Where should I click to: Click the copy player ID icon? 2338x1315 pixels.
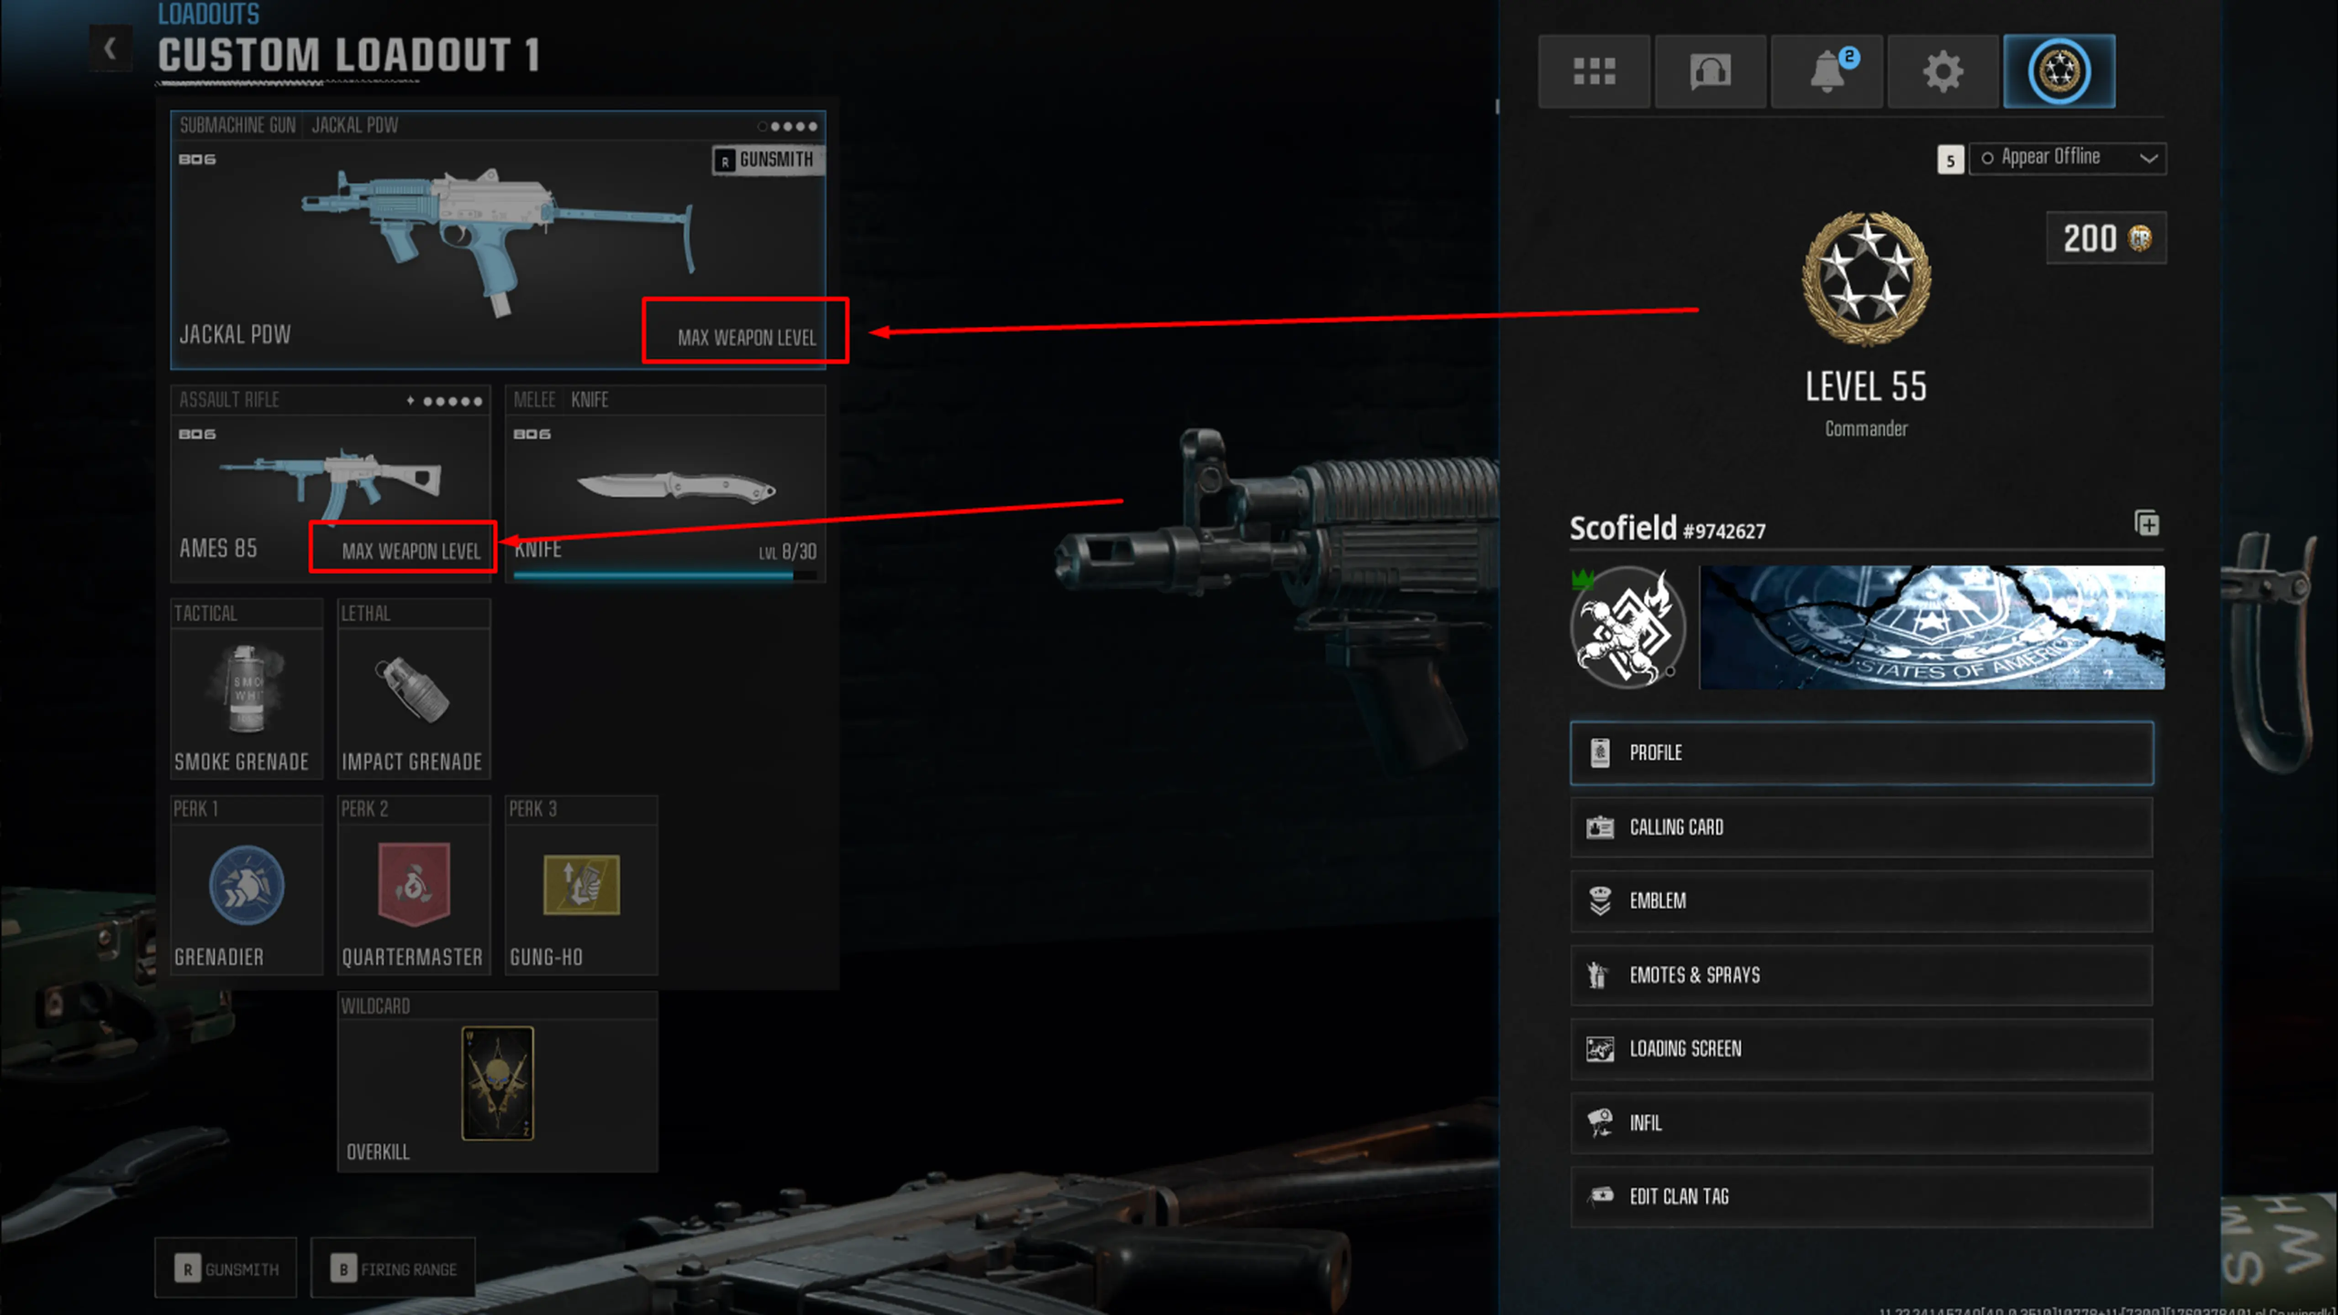[x=2147, y=524]
